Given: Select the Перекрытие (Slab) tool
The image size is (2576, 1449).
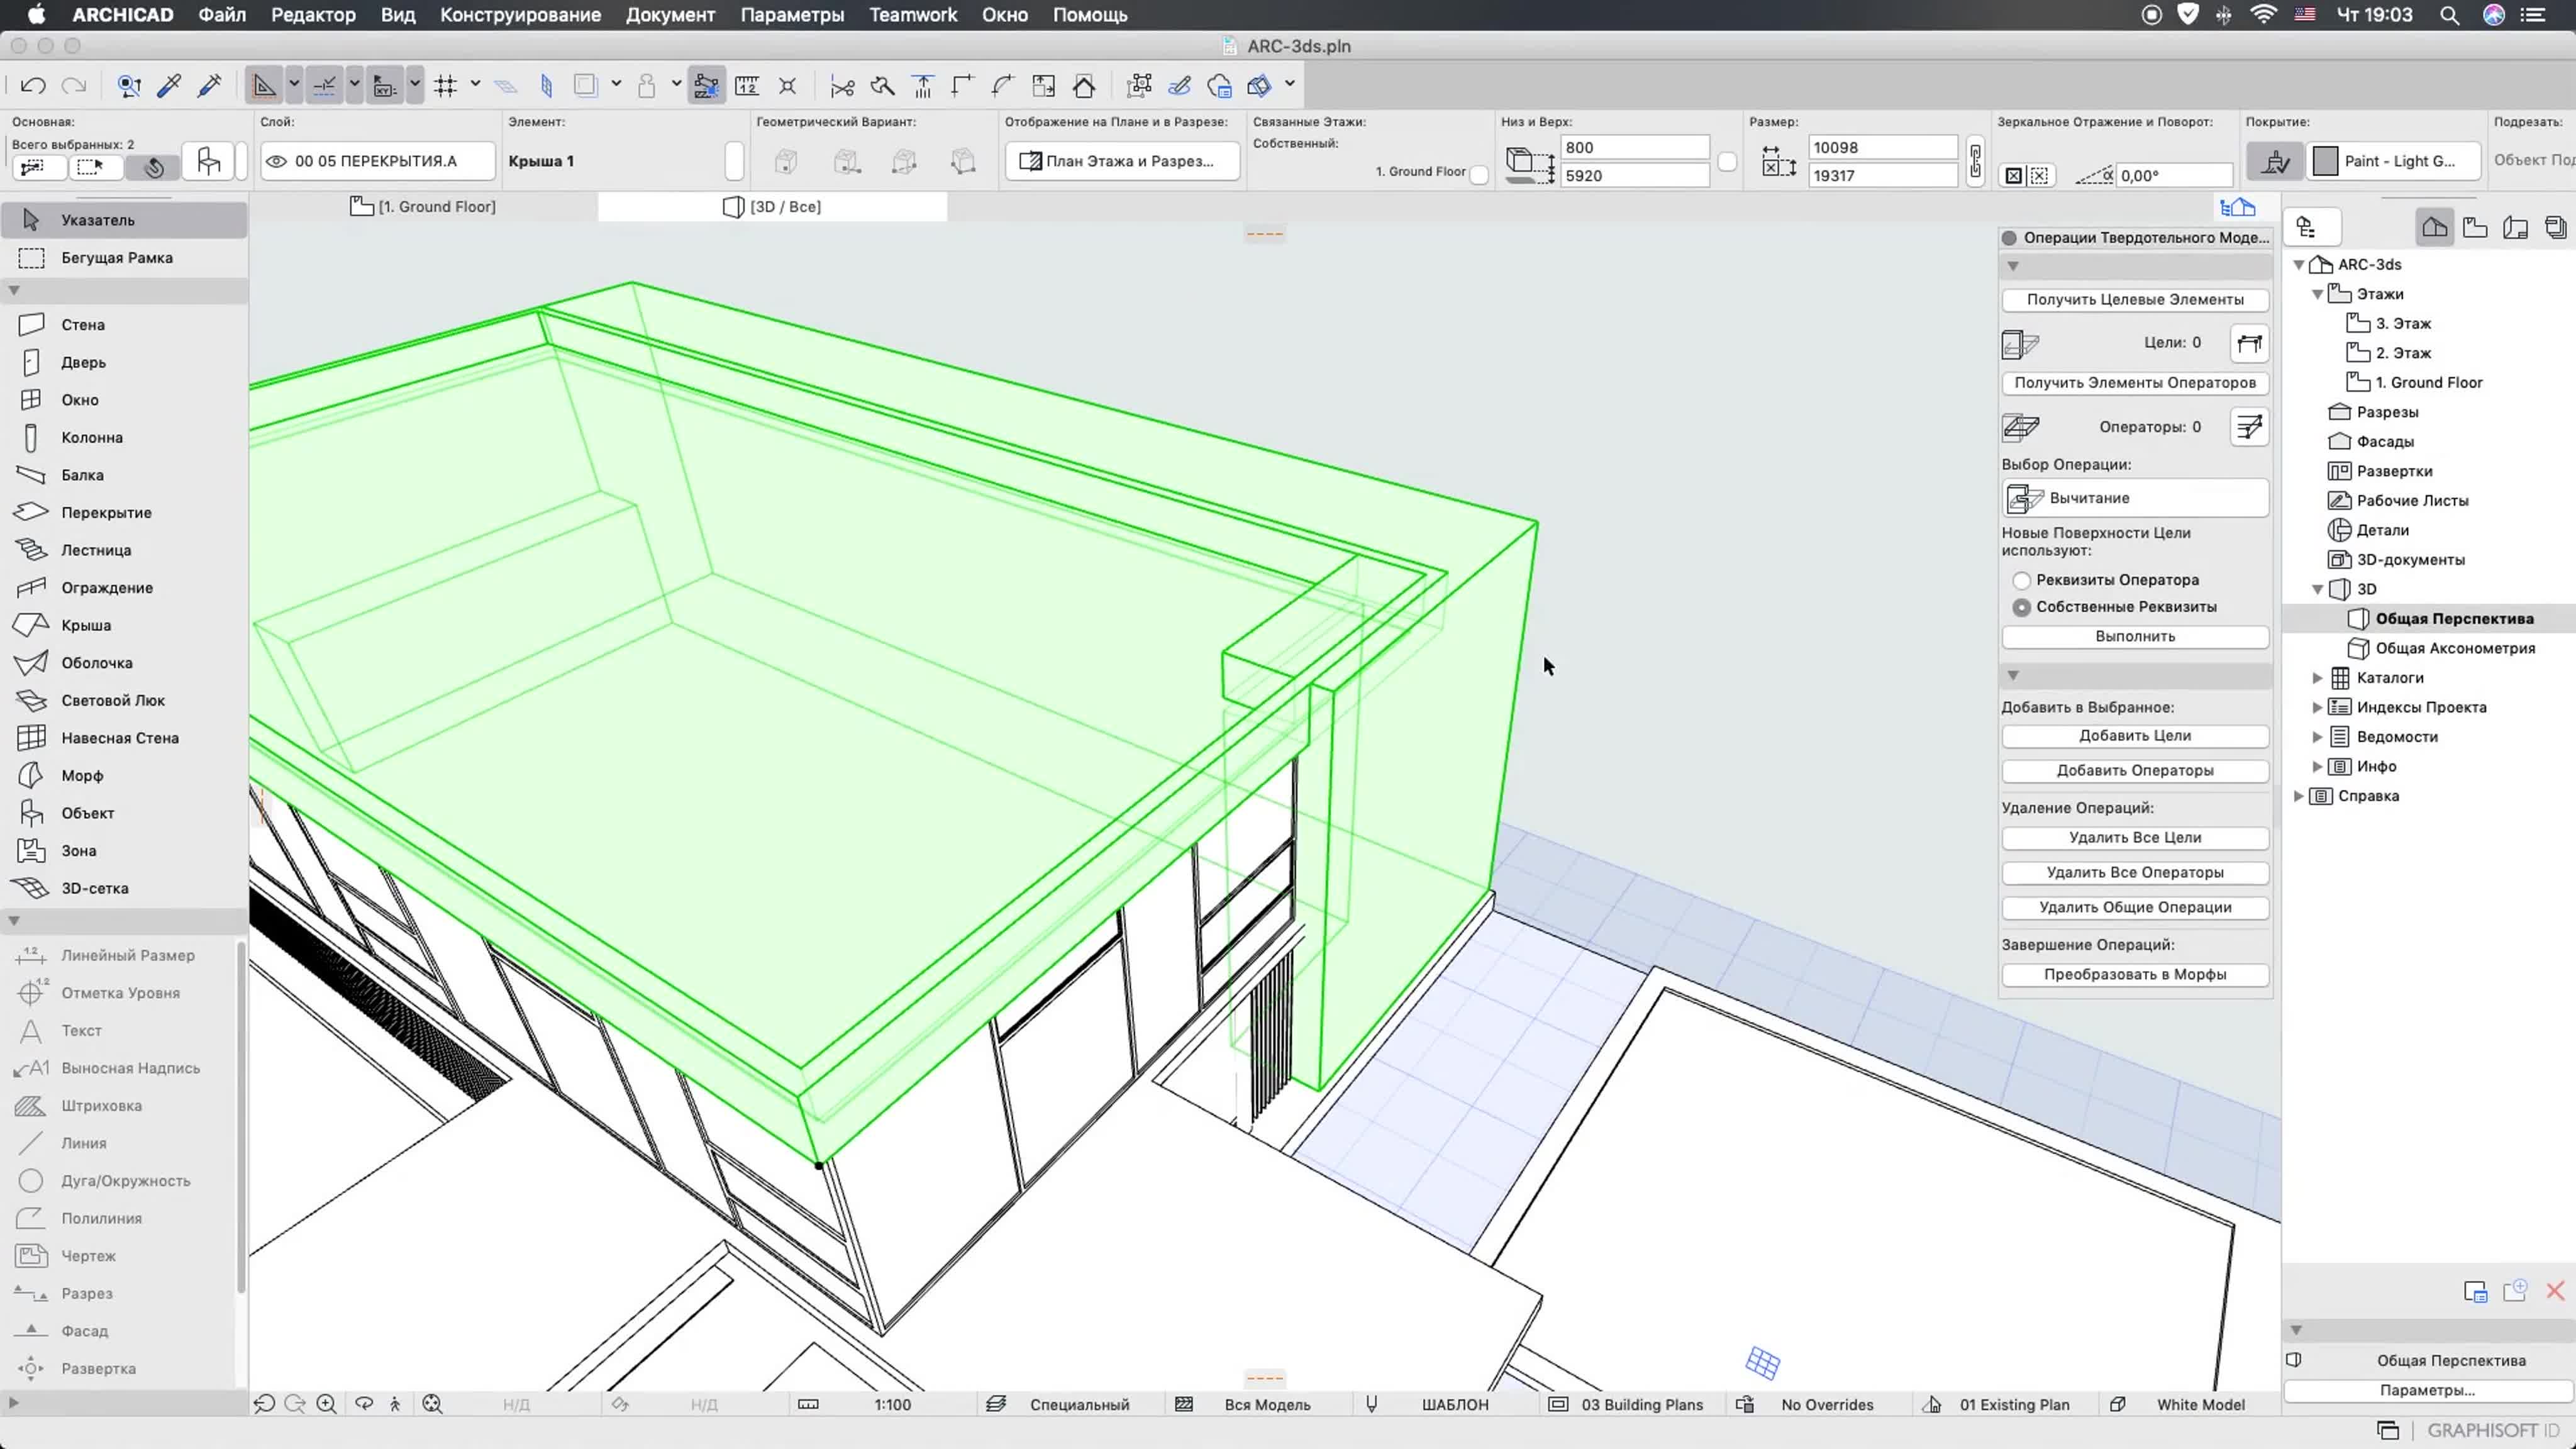Looking at the screenshot, I should tap(104, 511).
